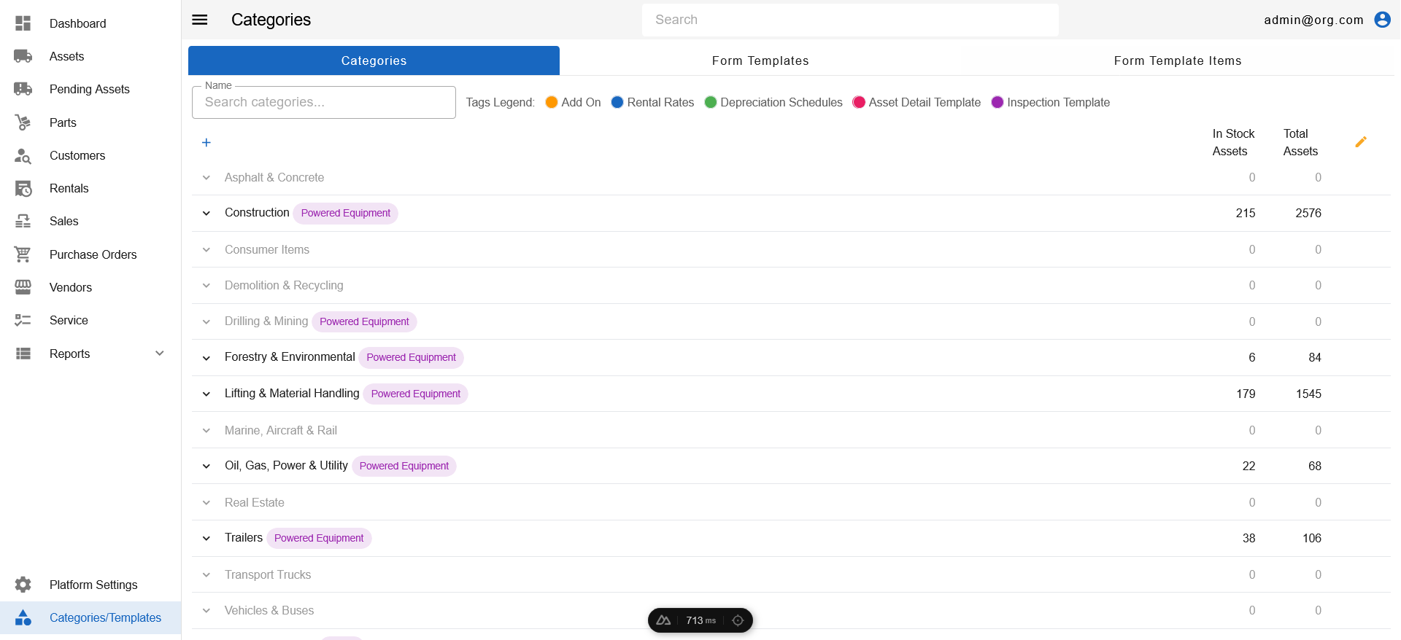This screenshot has width=1401, height=640.
Task: Expand the Trailers category row
Action: (x=207, y=539)
